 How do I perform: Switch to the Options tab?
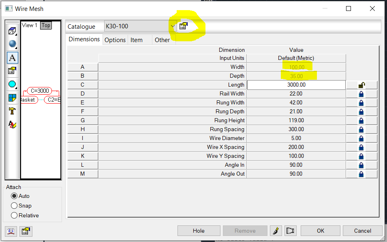[115, 40]
